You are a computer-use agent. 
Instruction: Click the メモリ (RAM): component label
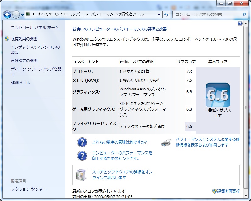[x=86, y=80]
